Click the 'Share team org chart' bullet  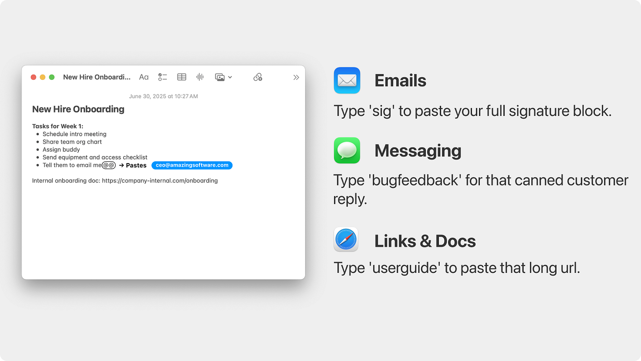click(x=72, y=142)
